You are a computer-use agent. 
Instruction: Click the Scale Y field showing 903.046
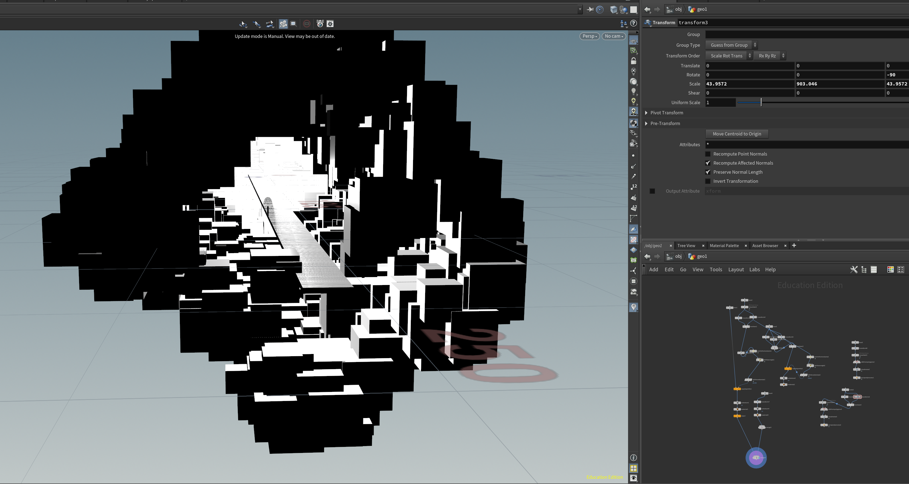click(x=840, y=84)
